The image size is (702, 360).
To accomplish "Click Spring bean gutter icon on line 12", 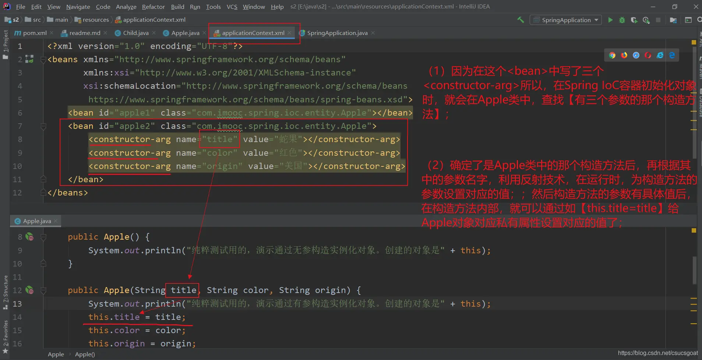I will 29,290.
